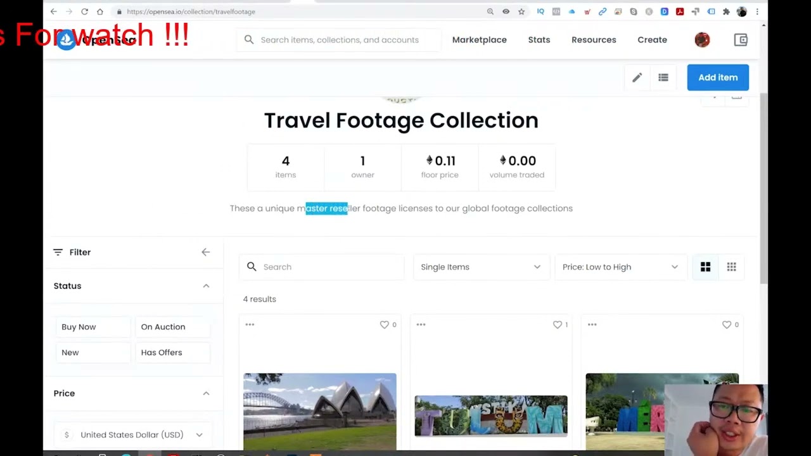The height and width of the screenshot is (456, 811).
Task: Open United States Dollar currency dropdown
Action: [133, 434]
